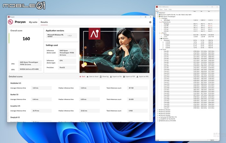Image resolution: width=226 pixels, height=143 pixels.
Task: Select the CCD #0 temperature row
Action: [187, 26]
